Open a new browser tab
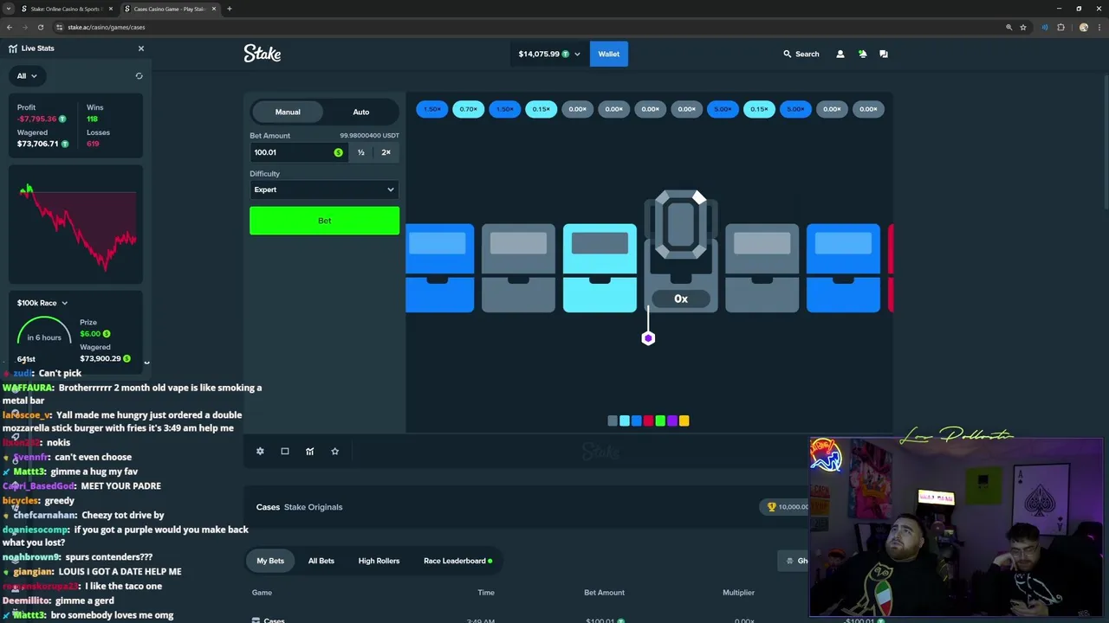Image resolution: width=1109 pixels, height=623 pixels. click(229, 9)
